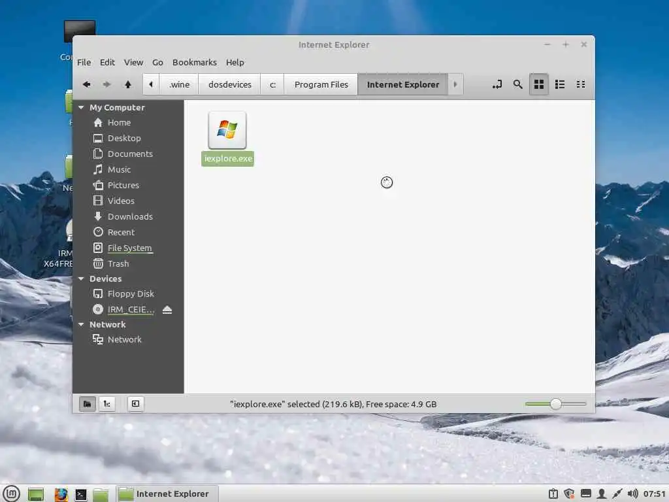Image resolution: width=669 pixels, height=502 pixels.
Task: Show places in sidebar
Action: 87,404
